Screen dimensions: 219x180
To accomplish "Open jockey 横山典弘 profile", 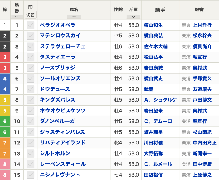I will tap(153, 36).
